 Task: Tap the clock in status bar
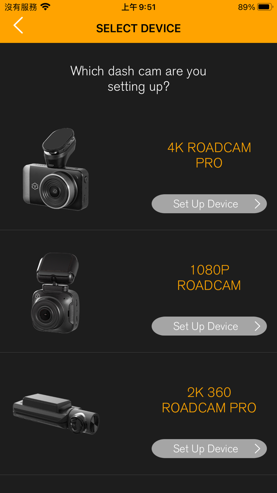coord(138,7)
